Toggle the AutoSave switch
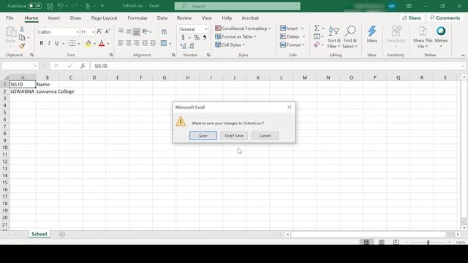 pyautogui.click(x=35, y=6)
